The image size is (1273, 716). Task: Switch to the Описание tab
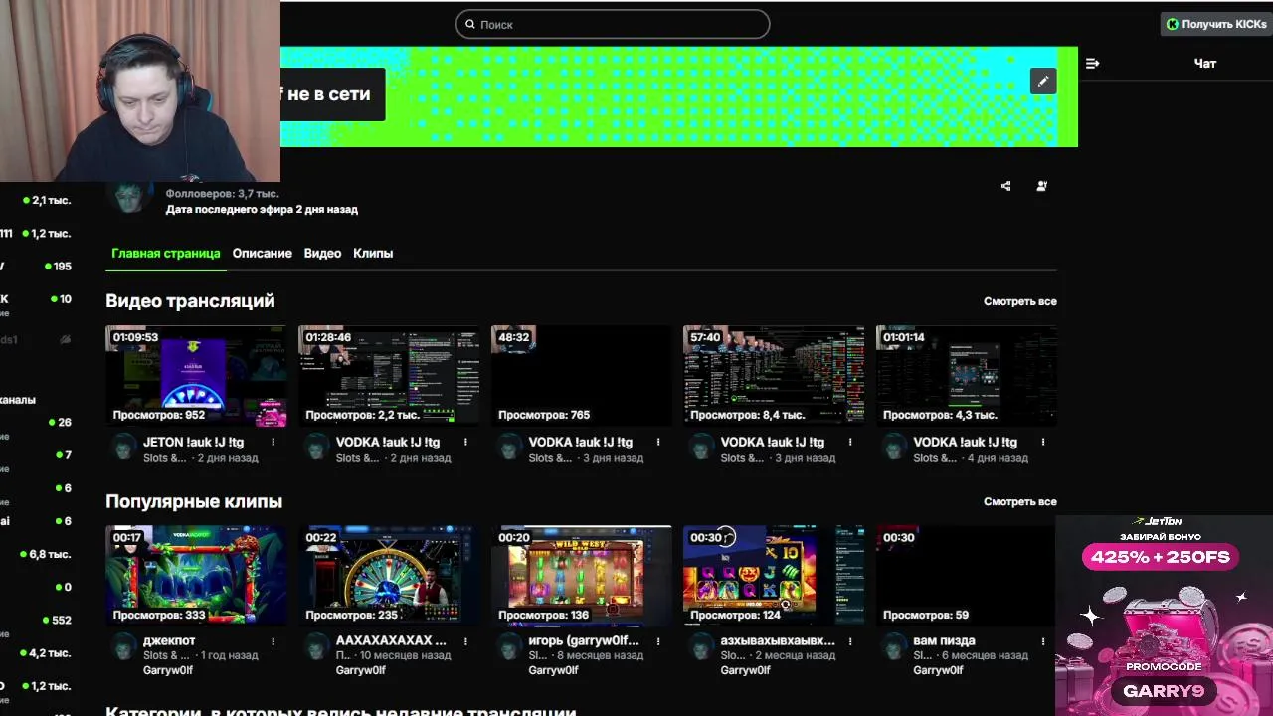coord(262,253)
